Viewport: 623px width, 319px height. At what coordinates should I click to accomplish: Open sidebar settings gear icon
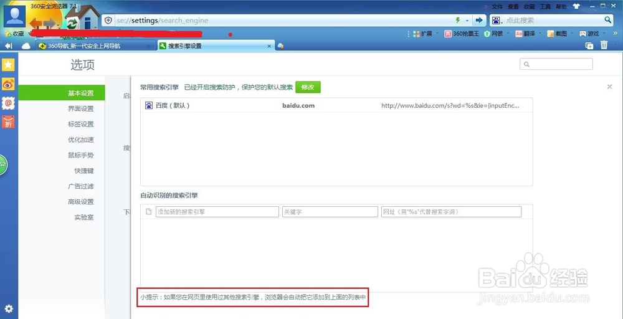tap(8, 308)
